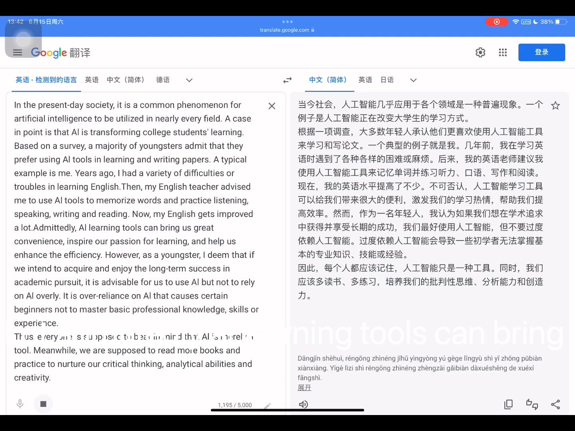The width and height of the screenshot is (575, 431).
Task: Click the Google 翻译 logo
Action: click(x=61, y=53)
